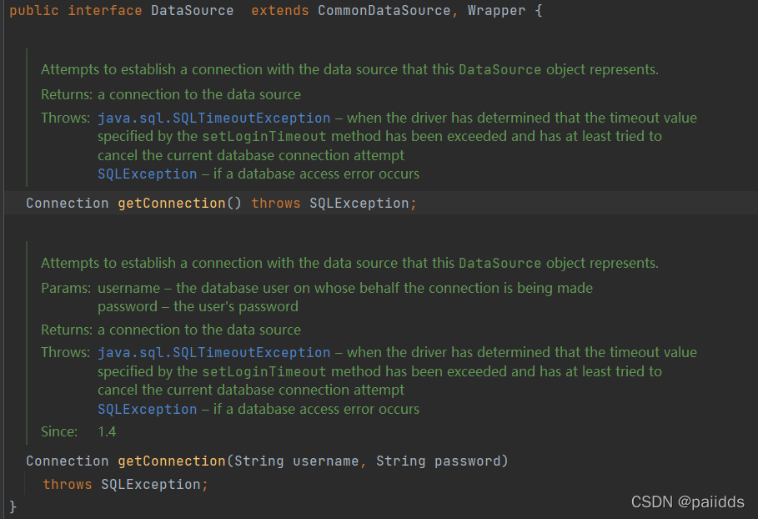Open SQLException doc link above no-argument getConnection()

[148, 174]
